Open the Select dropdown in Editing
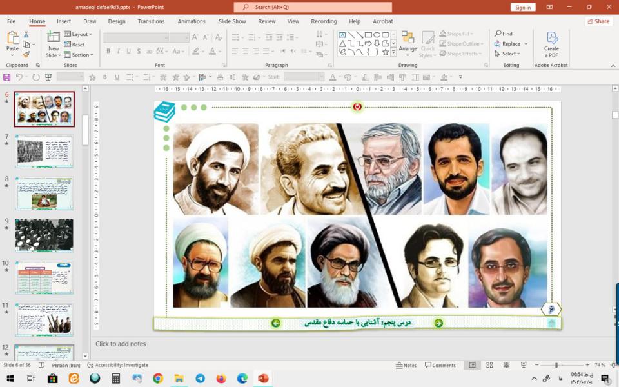This screenshot has width=619, height=387. (x=507, y=54)
